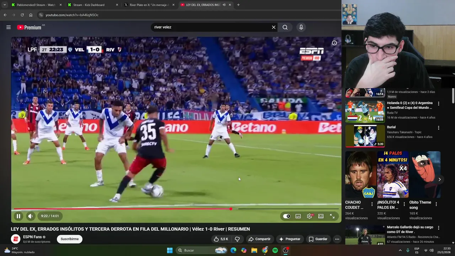This screenshot has width=455, height=256.
Task: Open the tab search dropdown arrow
Action: [x=5, y=5]
